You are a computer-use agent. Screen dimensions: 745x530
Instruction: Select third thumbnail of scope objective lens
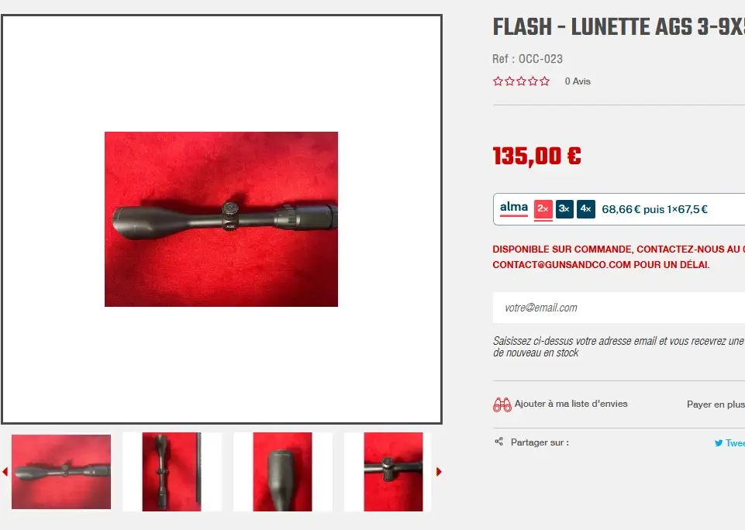click(x=282, y=472)
